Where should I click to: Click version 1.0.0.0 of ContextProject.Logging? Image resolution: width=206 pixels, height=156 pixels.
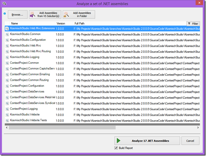(x=60, y=109)
